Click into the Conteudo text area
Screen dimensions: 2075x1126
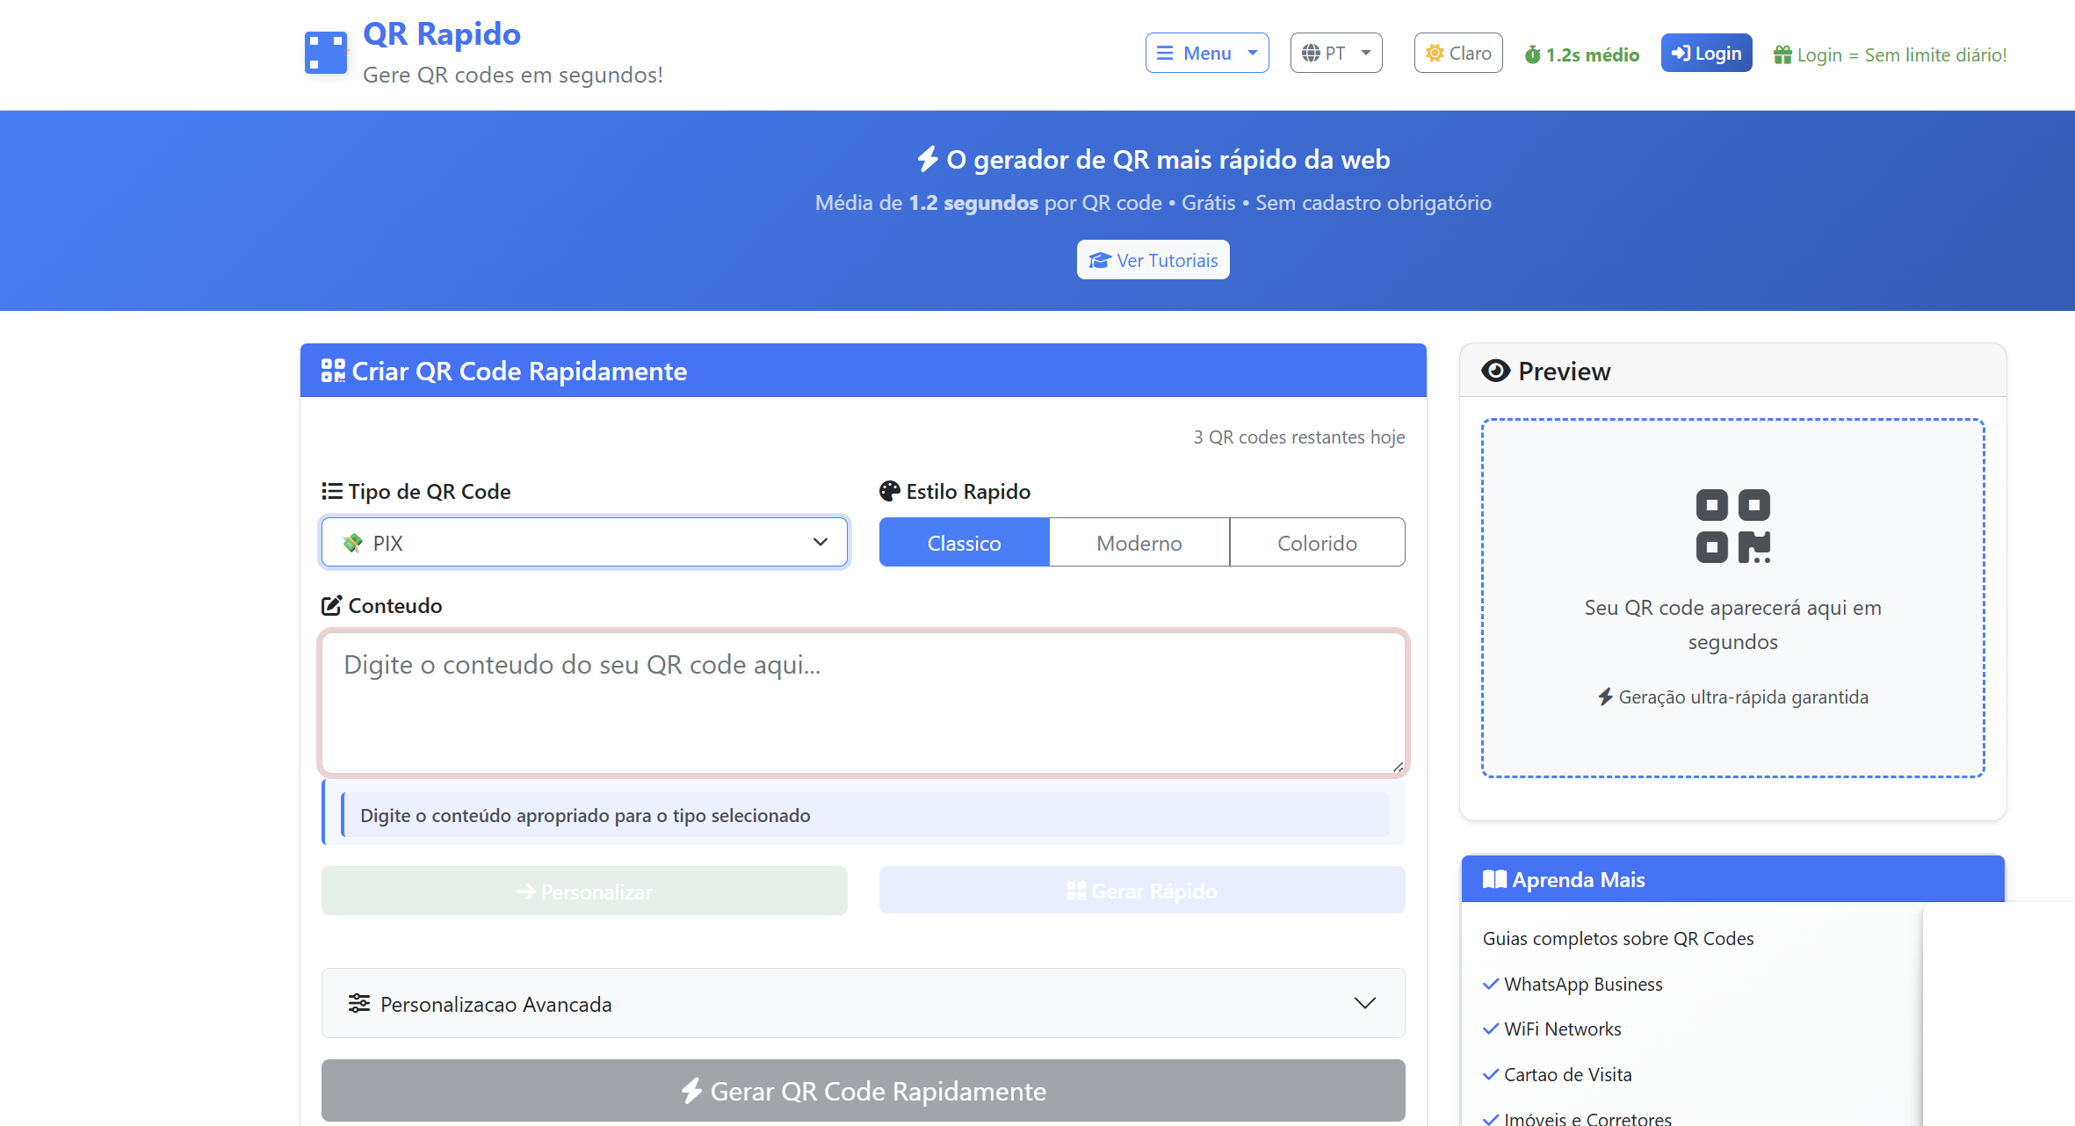pyautogui.click(x=863, y=703)
